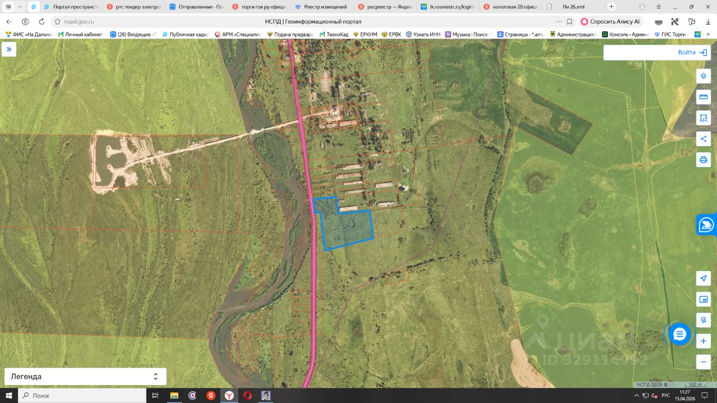Switch to the налоговая 28 tab

coord(510,7)
